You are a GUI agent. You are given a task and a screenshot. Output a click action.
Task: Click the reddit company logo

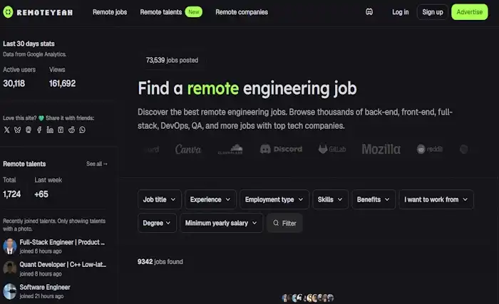point(430,149)
